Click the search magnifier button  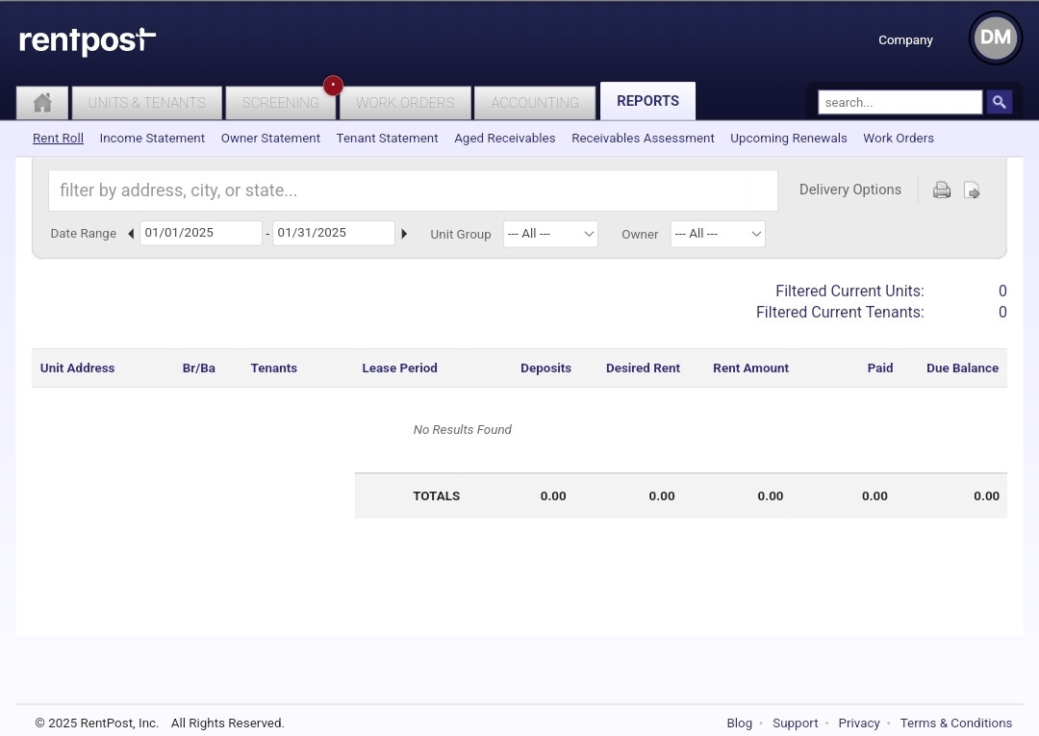click(x=1000, y=102)
